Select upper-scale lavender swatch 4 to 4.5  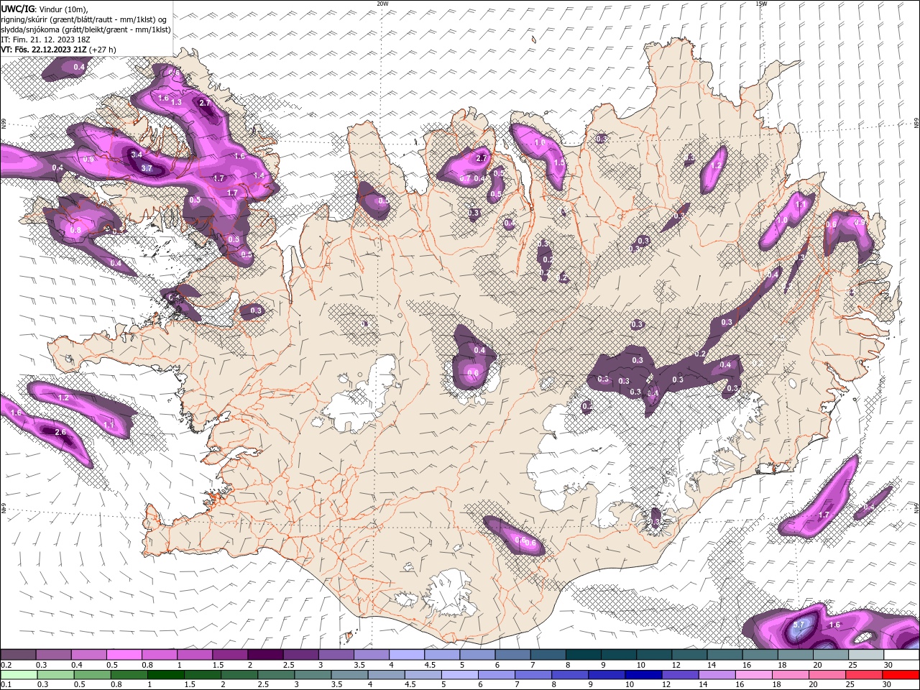[407, 655]
